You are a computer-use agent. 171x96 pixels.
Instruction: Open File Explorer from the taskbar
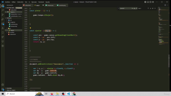point(57,94)
